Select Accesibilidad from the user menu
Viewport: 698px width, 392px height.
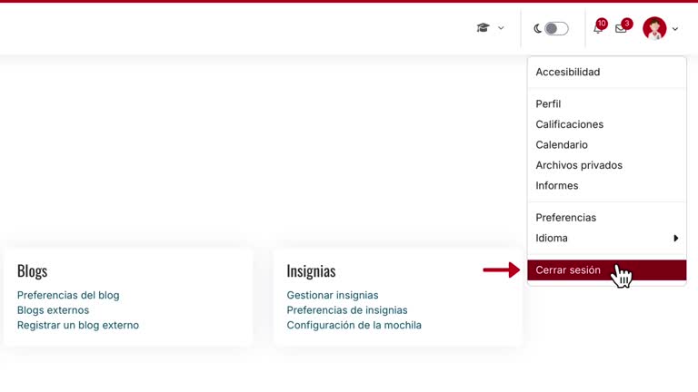pos(567,73)
